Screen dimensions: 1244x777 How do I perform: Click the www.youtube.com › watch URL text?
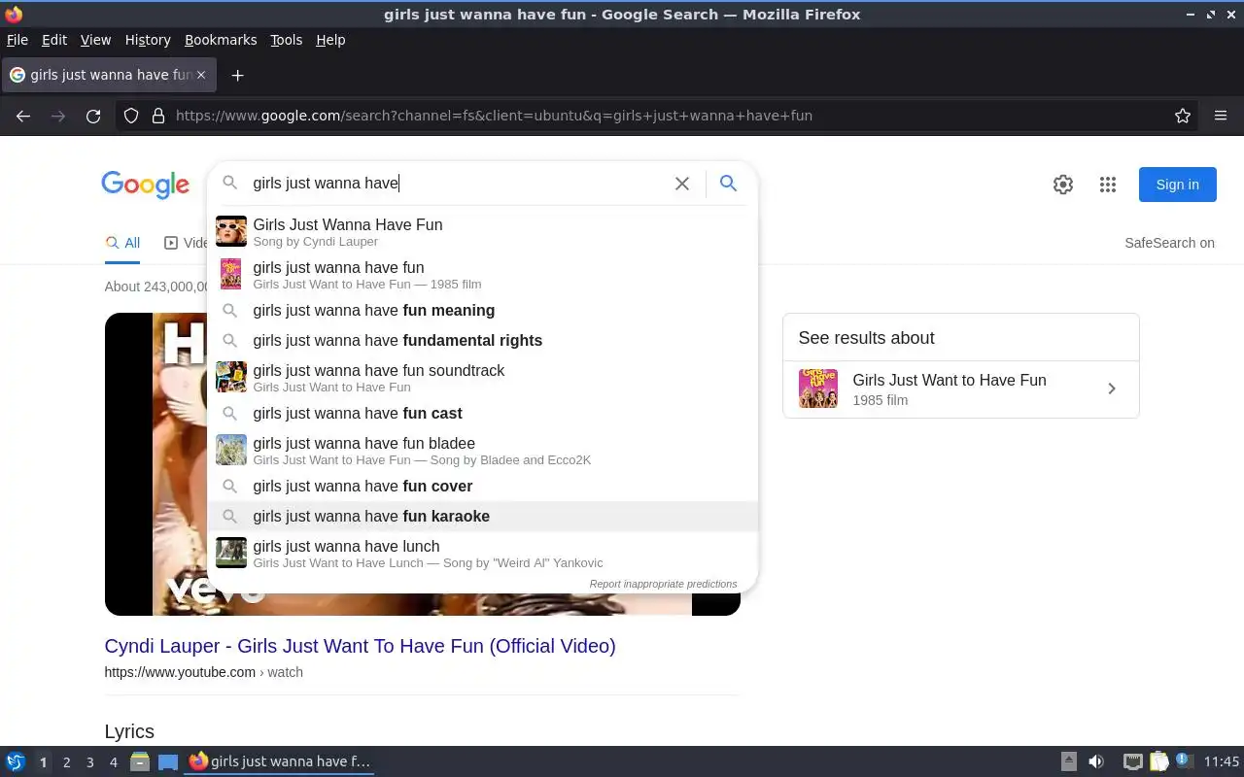pyautogui.click(x=203, y=672)
